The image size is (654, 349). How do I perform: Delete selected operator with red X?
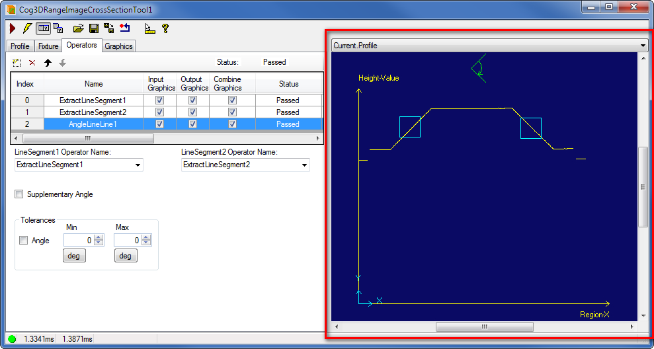32,63
